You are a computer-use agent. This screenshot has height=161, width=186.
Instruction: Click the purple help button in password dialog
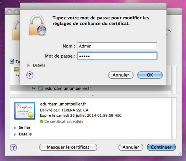coord(30,75)
